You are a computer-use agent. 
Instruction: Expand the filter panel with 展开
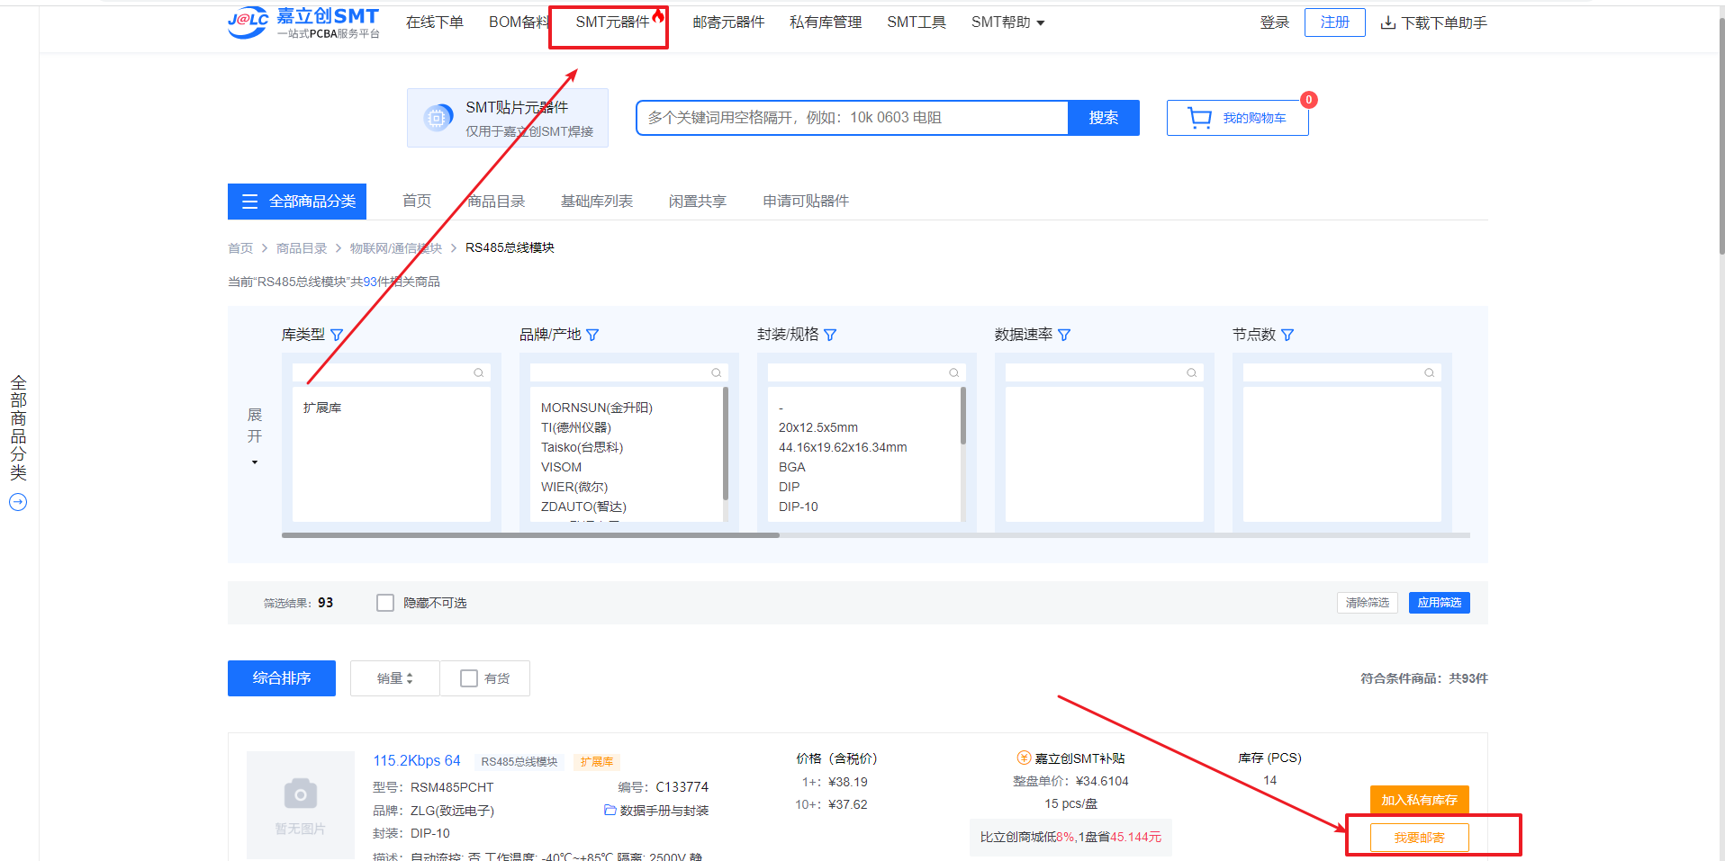[x=255, y=436]
